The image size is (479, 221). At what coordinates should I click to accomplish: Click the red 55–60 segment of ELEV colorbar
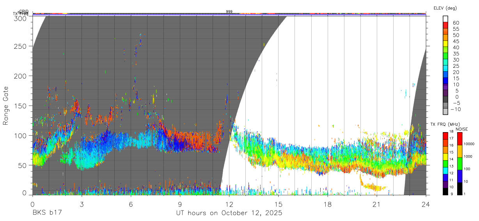tap(445, 25)
